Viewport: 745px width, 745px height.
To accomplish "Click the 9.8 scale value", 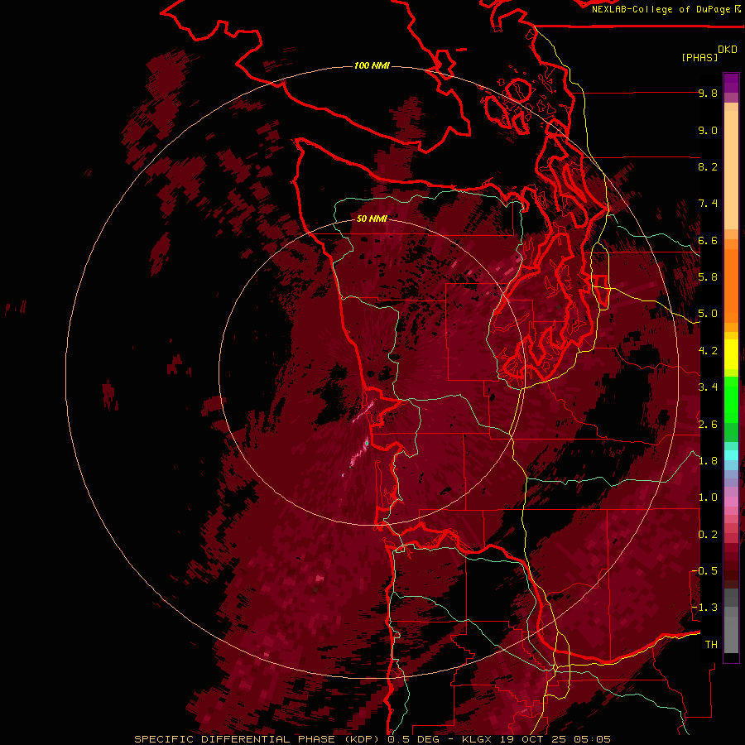I will (x=708, y=93).
